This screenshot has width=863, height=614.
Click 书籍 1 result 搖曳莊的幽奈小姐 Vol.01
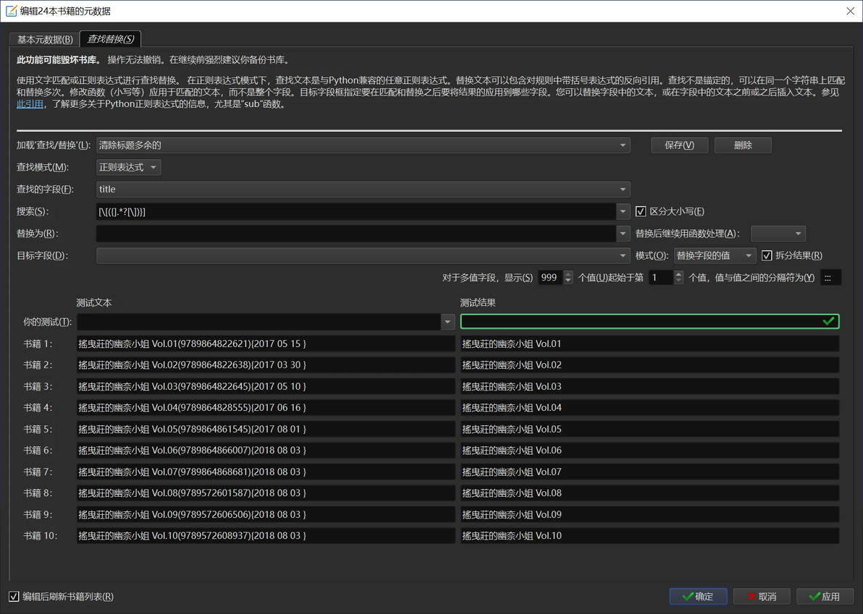tap(649, 344)
